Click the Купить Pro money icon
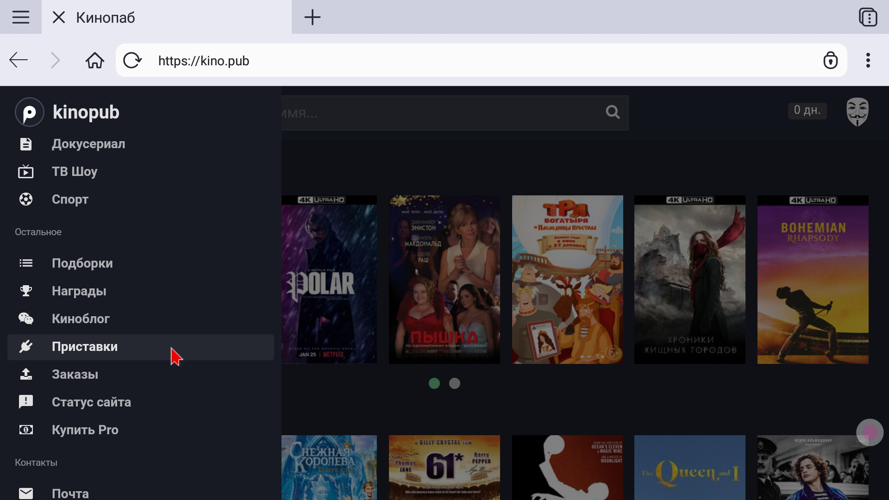 pyautogui.click(x=26, y=430)
